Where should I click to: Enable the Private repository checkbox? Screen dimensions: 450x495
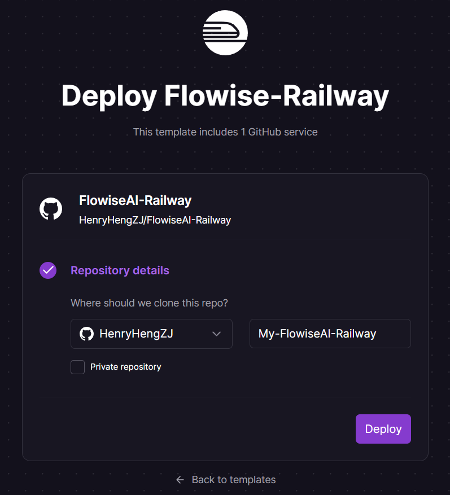tap(77, 367)
